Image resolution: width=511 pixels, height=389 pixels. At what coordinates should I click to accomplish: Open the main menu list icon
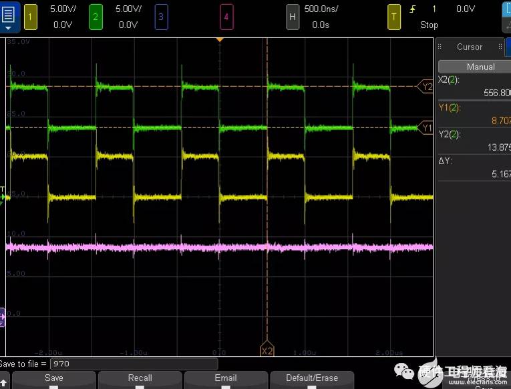tap(9, 17)
